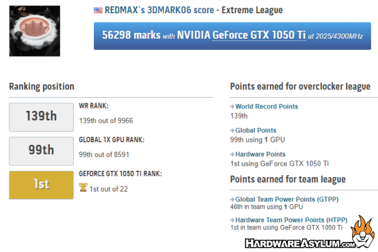The image size is (378, 252).
Task: Open REDMAX`s 3DMARK06 score link
Action: (159, 10)
